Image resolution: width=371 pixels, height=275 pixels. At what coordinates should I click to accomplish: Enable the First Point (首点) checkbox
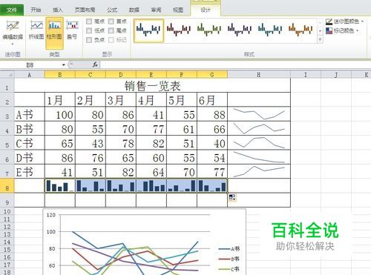pos(111,21)
